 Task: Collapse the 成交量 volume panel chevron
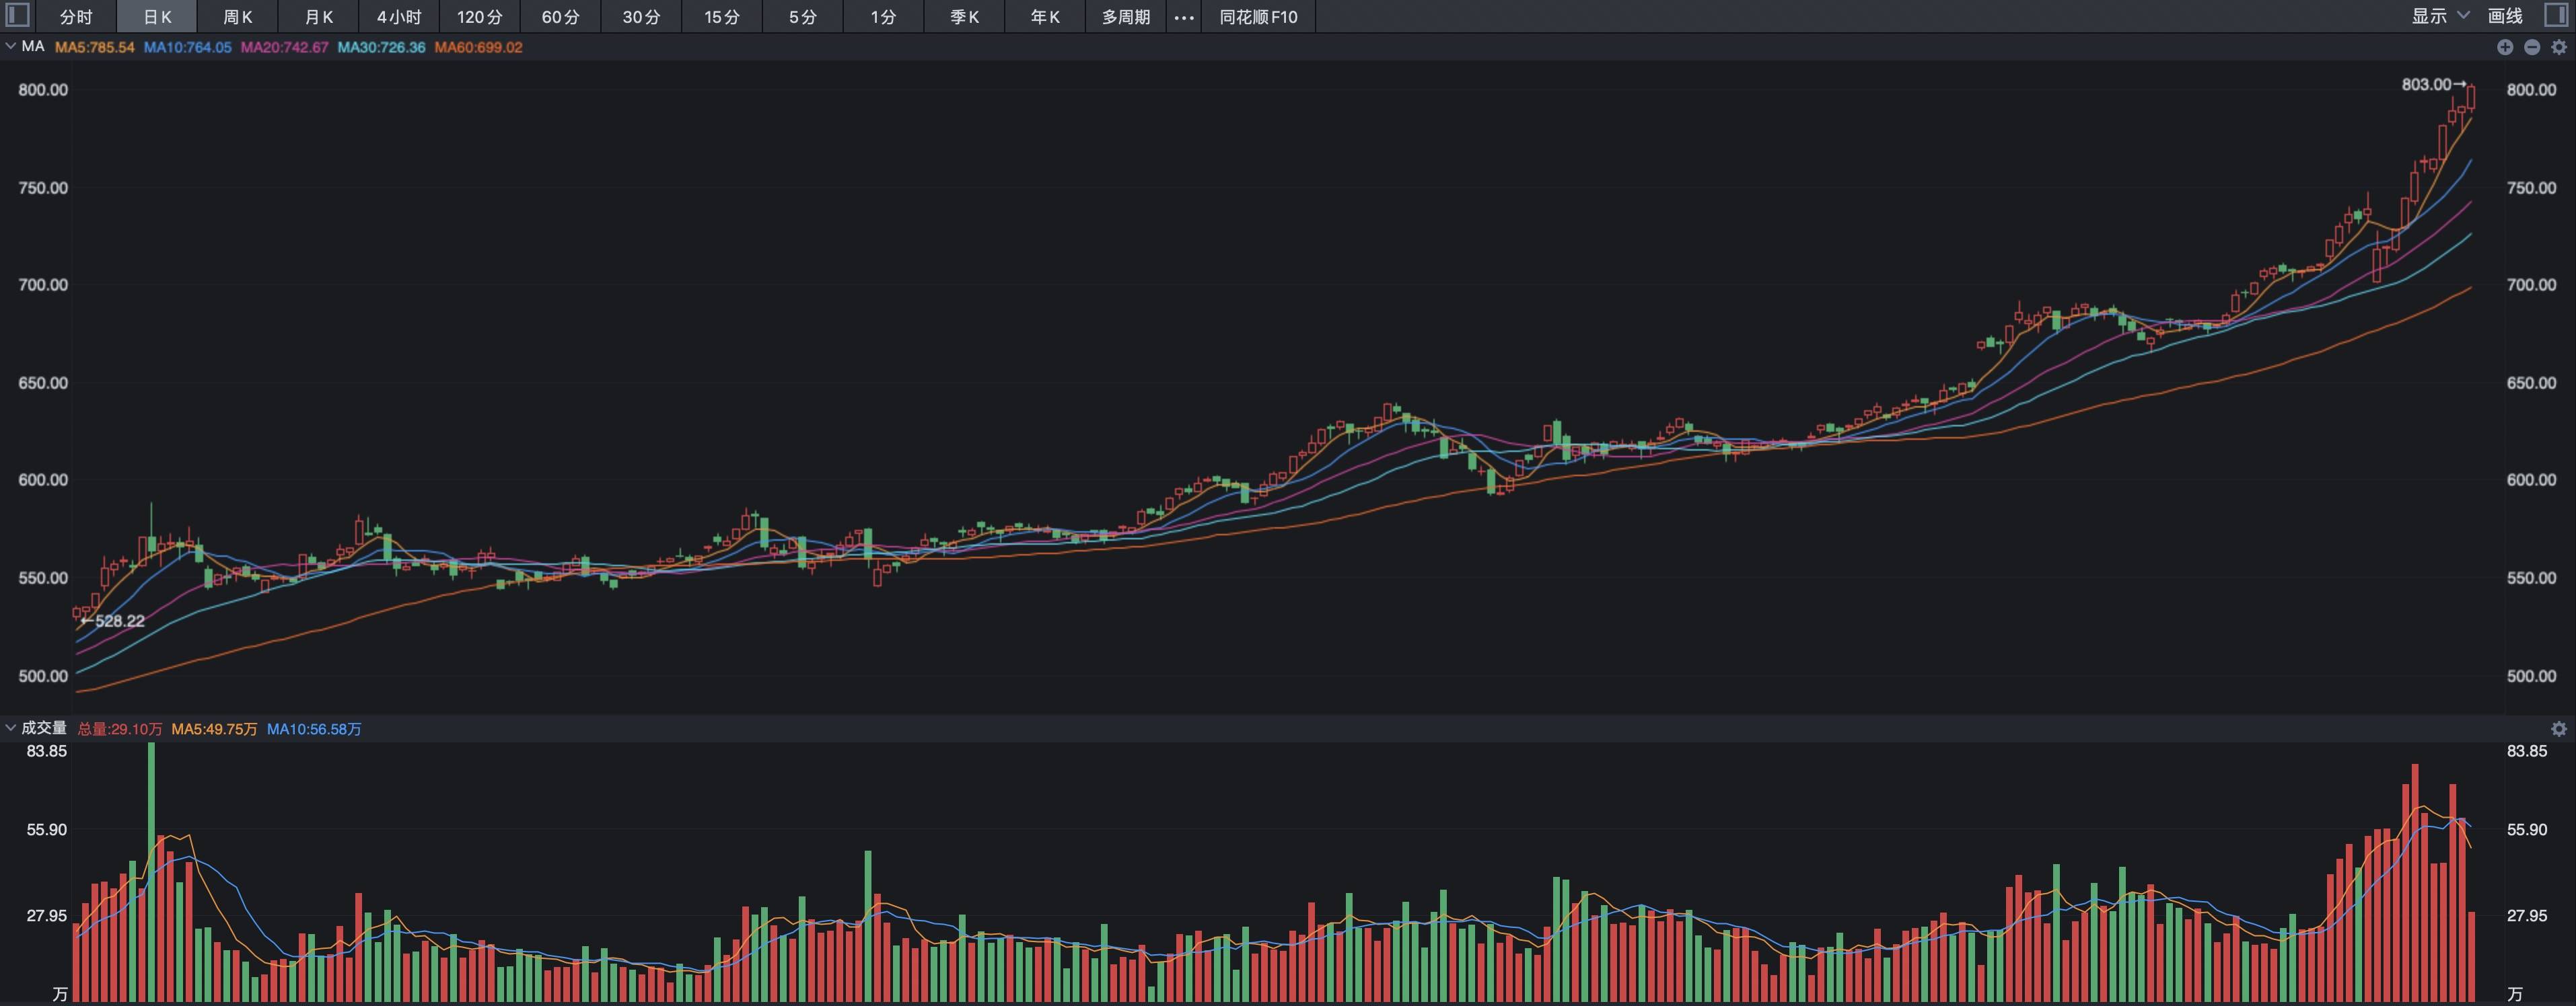pyautogui.click(x=10, y=728)
